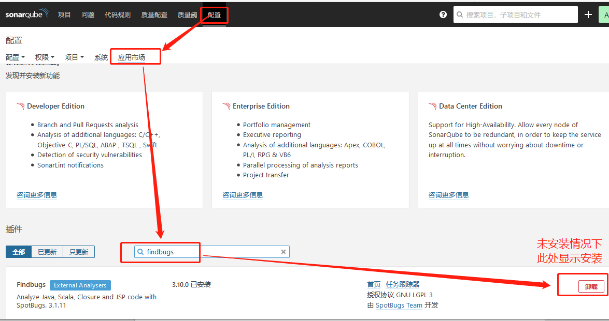Click the sonarqube logo
Viewport: 609px width, 321px height.
(27, 14)
